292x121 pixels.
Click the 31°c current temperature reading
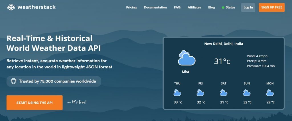222,61
